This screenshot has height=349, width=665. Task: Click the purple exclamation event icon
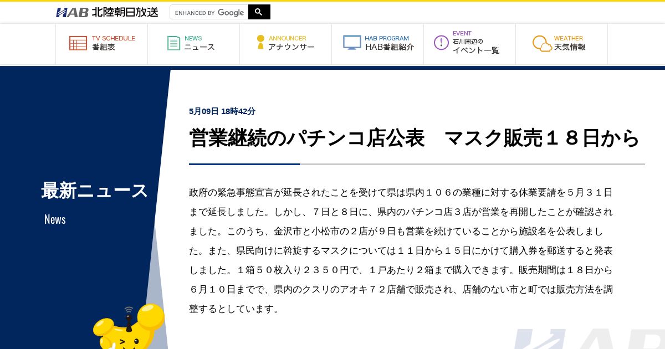click(441, 43)
